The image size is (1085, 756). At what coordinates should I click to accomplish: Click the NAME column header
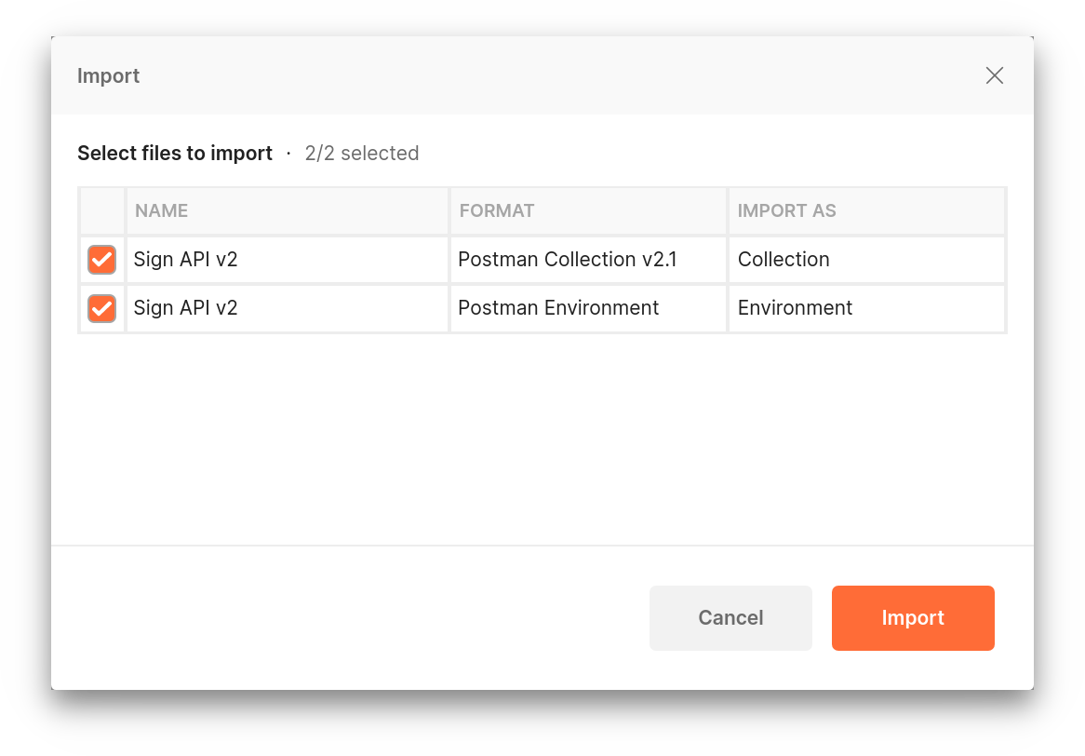pyautogui.click(x=161, y=211)
